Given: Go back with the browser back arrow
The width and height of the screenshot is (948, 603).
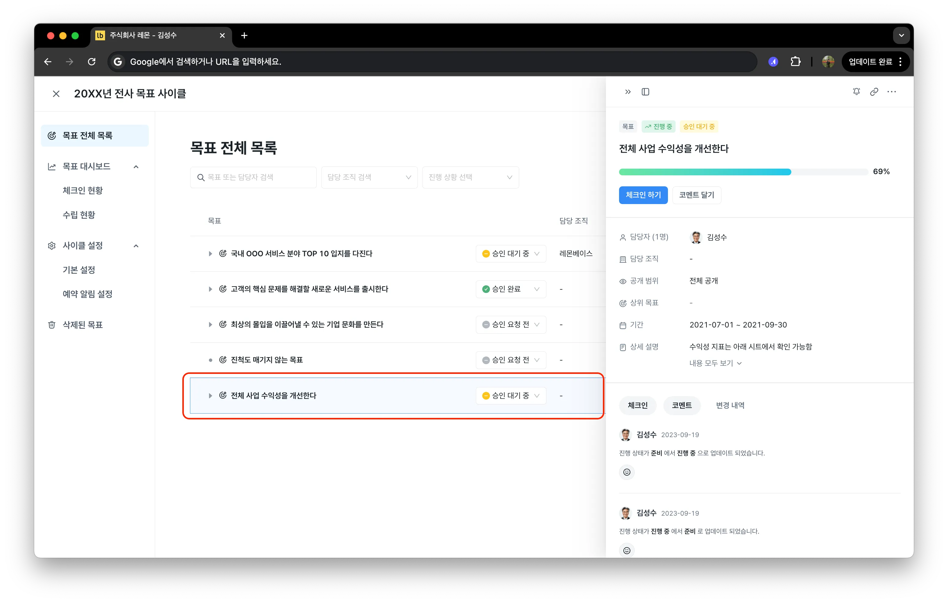Looking at the screenshot, I should click(48, 61).
